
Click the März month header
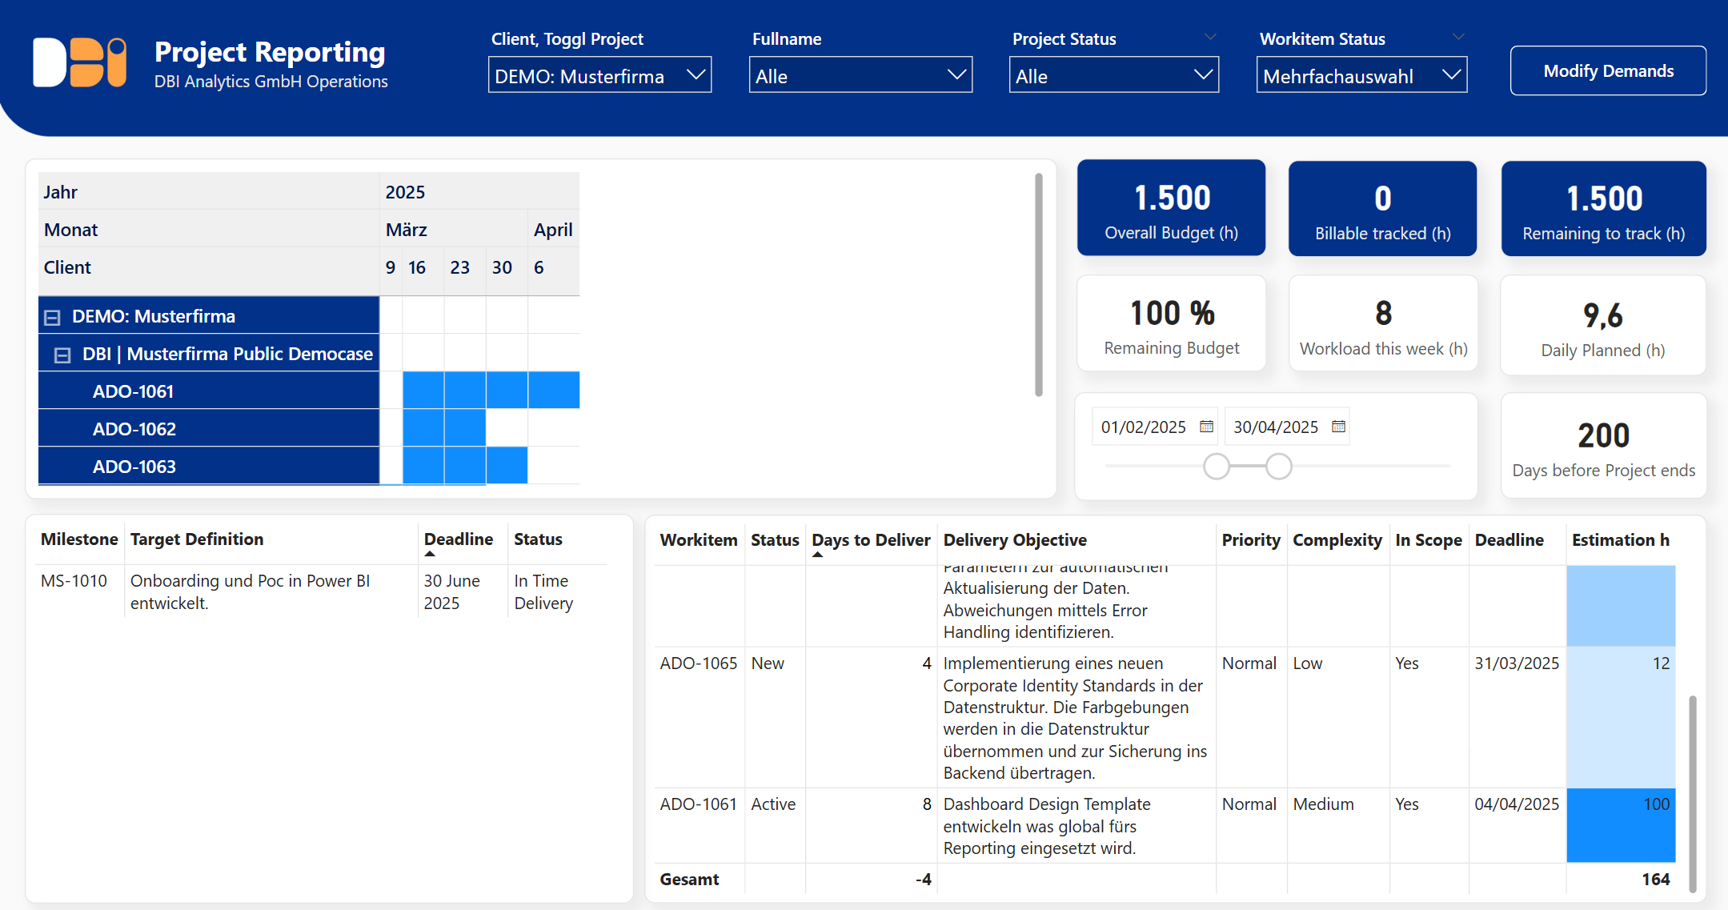point(407,231)
